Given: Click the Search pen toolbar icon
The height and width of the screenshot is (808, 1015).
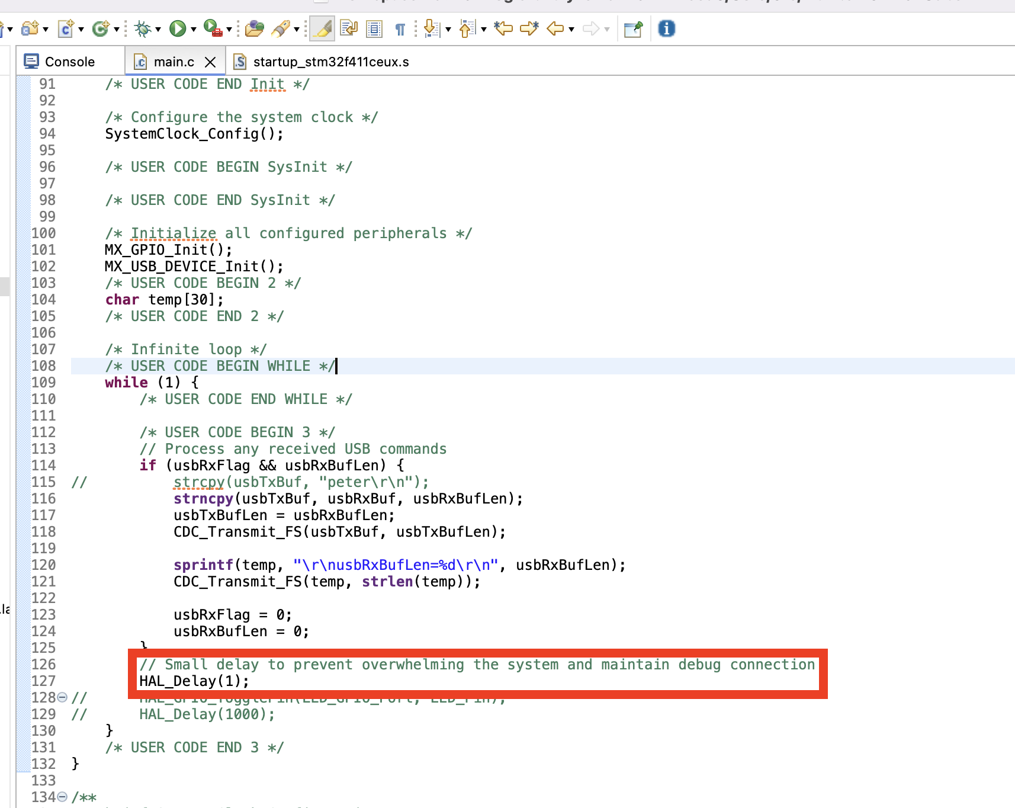Looking at the screenshot, I should tap(281, 28).
